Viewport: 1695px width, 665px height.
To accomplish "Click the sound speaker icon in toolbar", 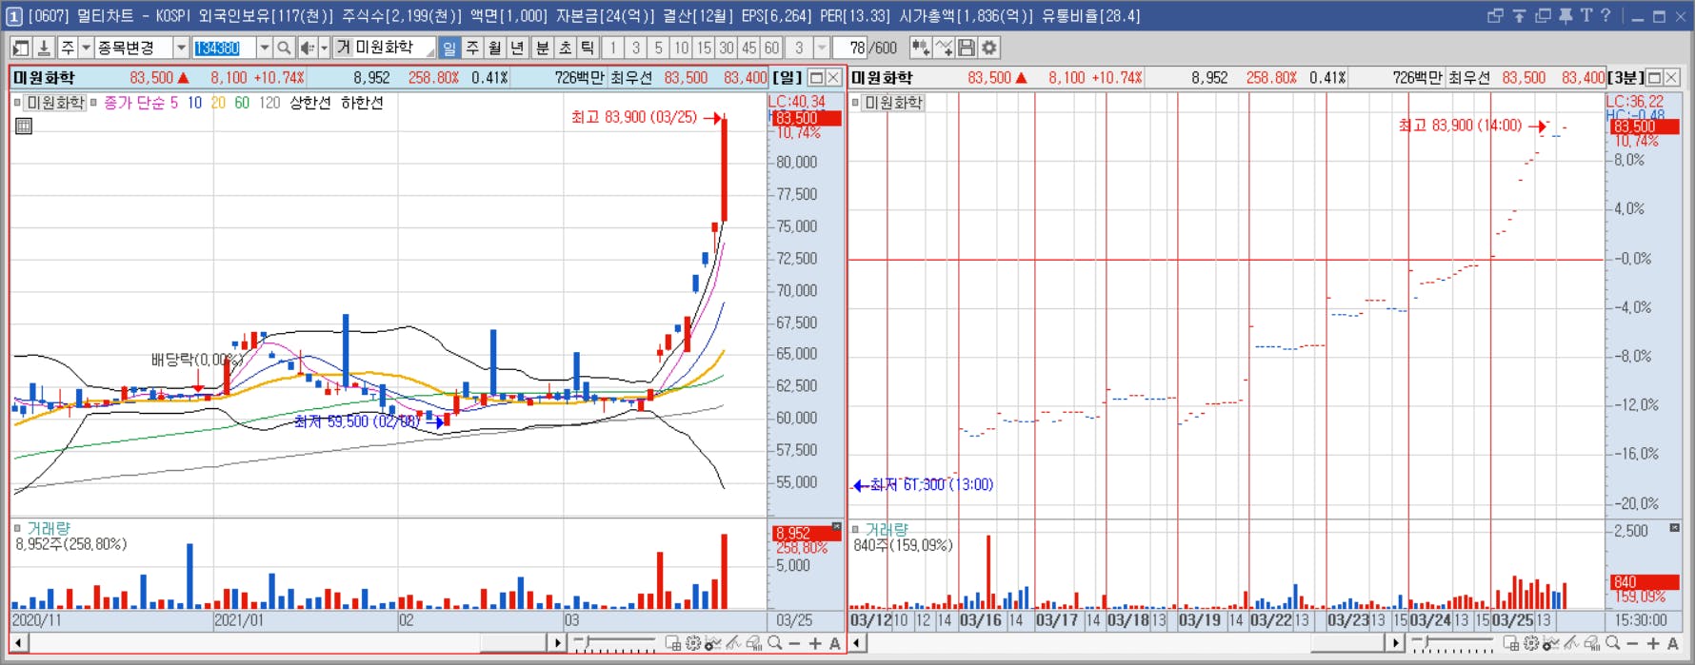I will (307, 48).
